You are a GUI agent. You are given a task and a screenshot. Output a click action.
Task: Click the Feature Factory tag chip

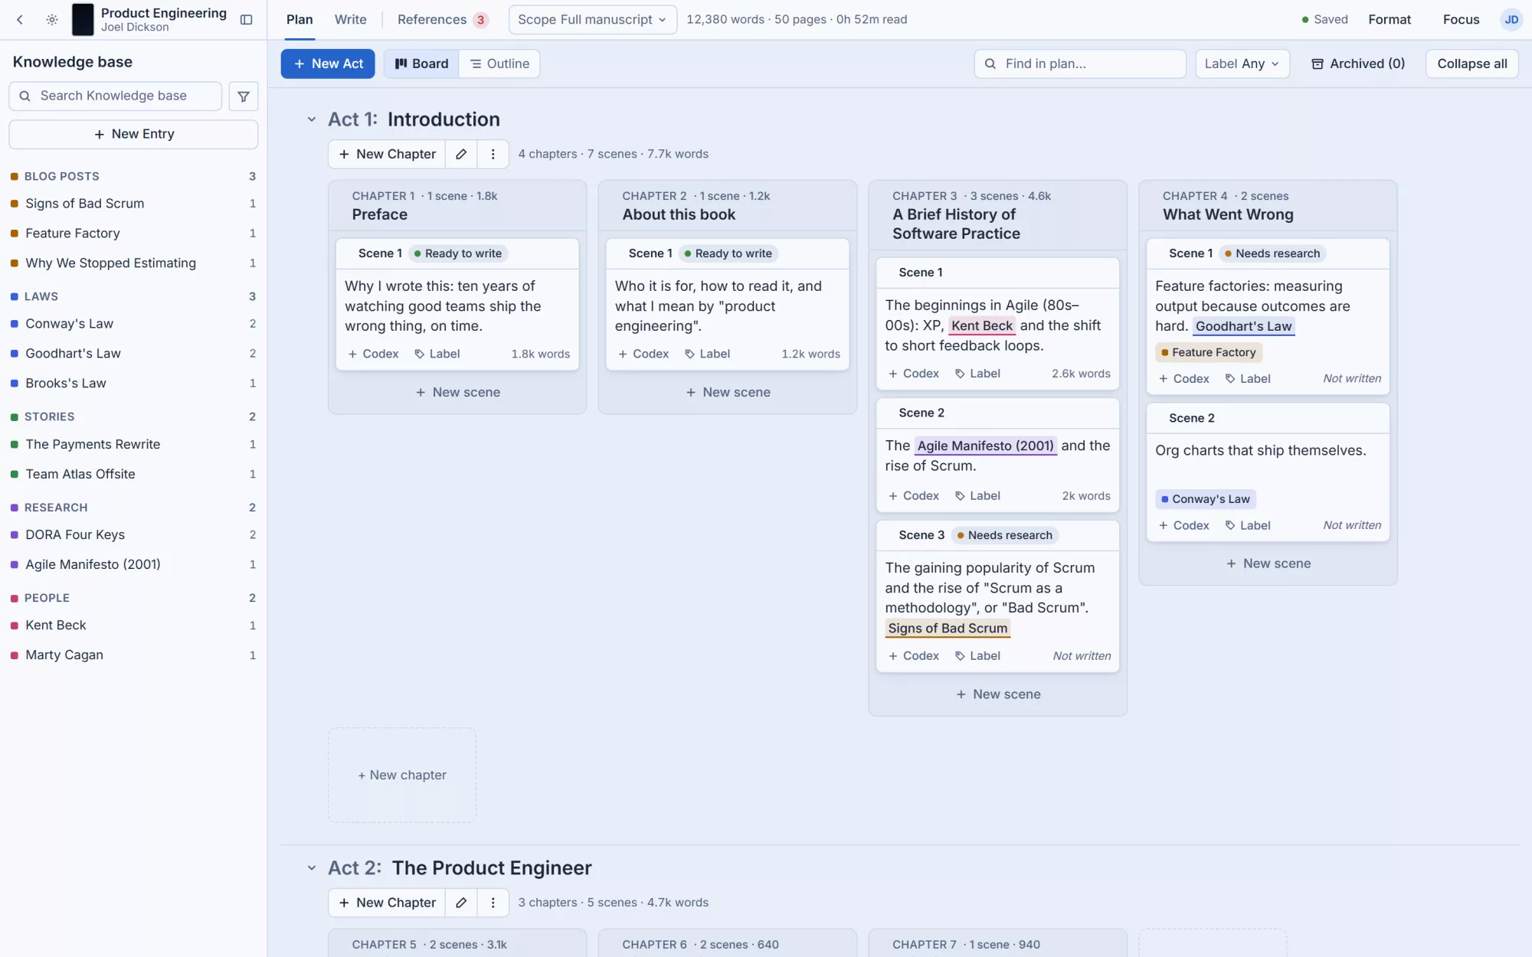(1208, 352)
